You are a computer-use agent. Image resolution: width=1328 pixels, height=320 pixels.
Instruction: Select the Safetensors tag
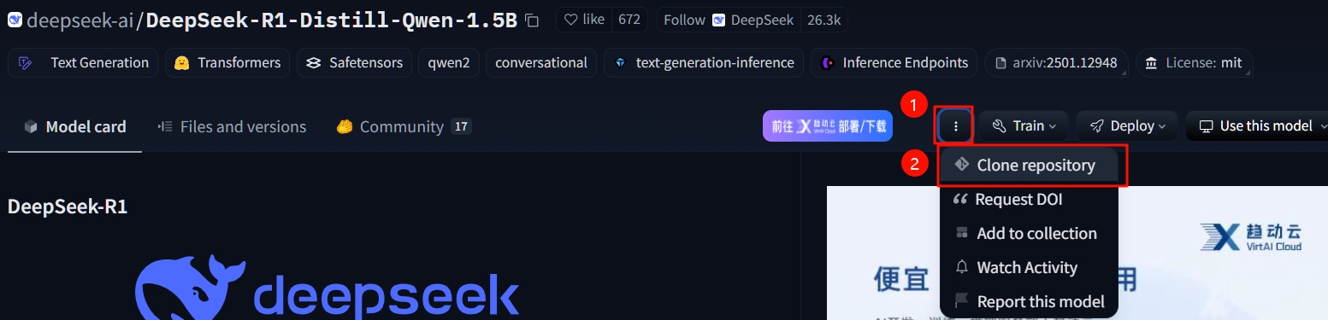click(x=354, y=62)
